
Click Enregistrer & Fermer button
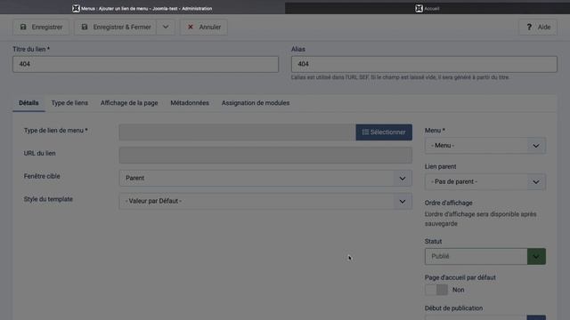(116, 28)
